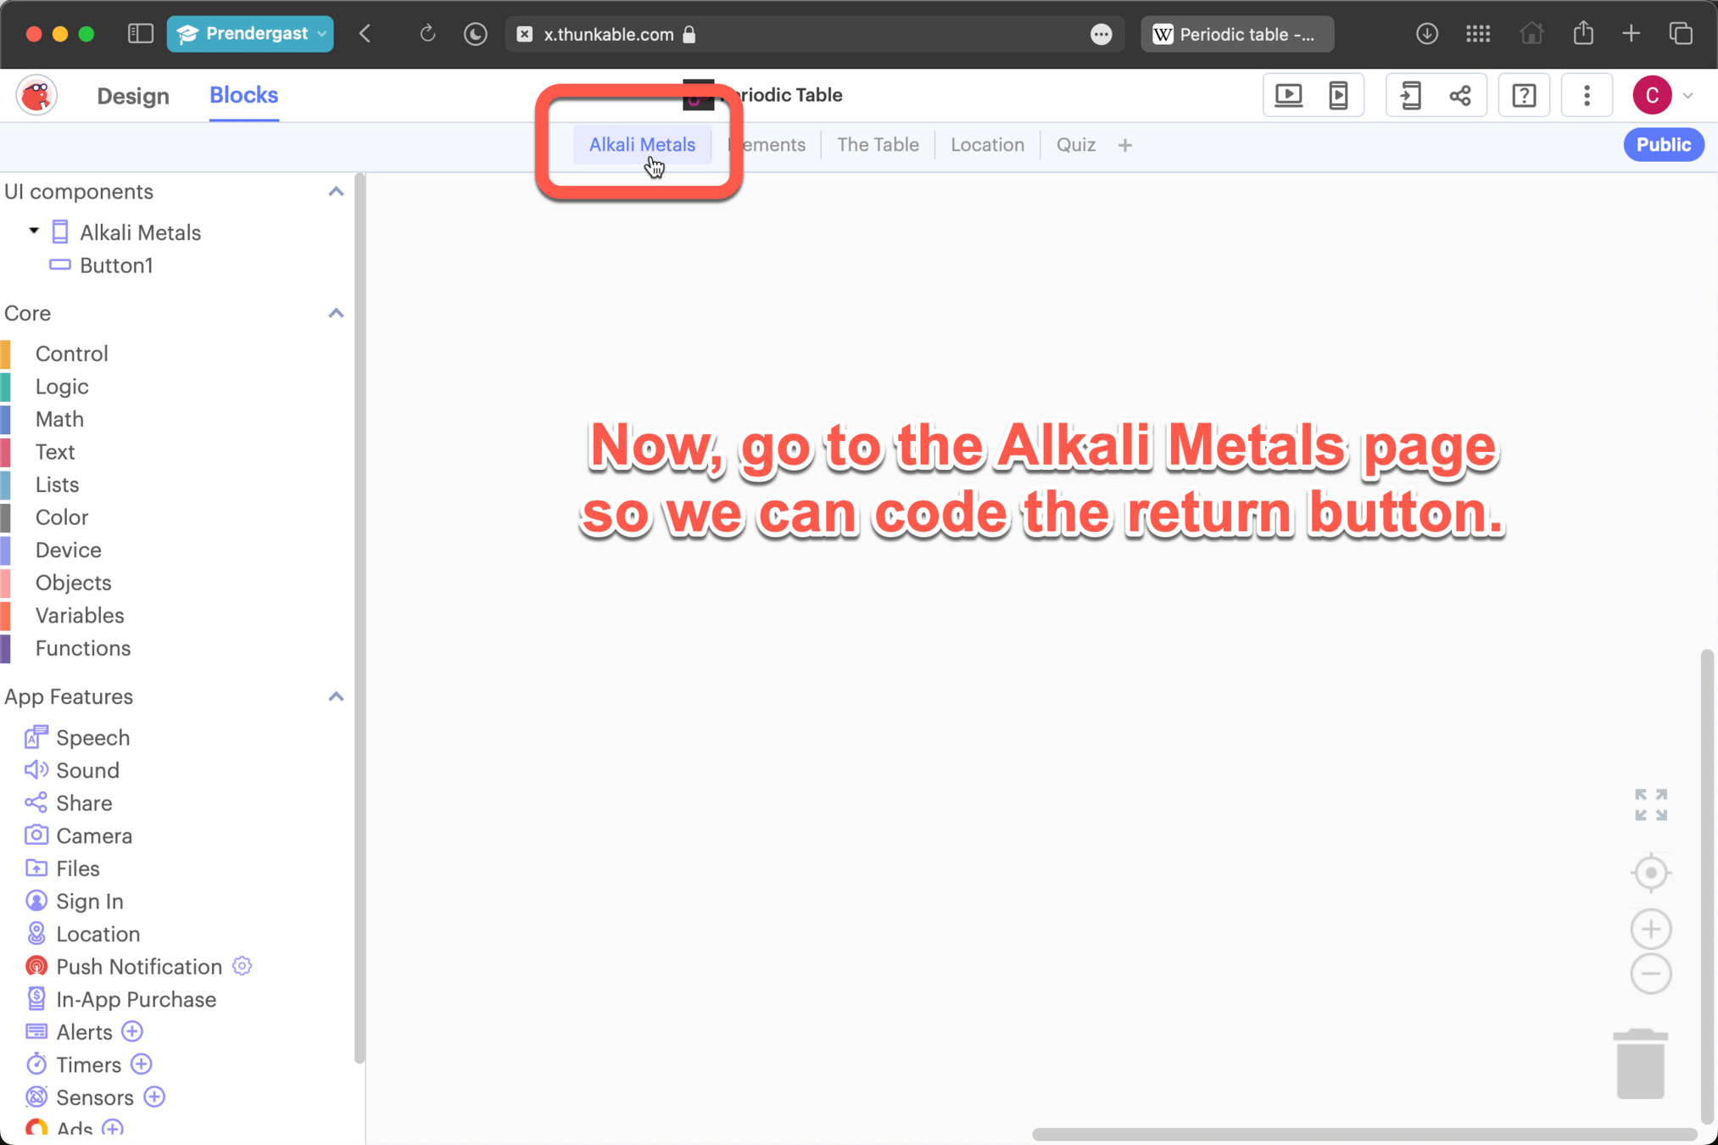This screenshot has width=1718, height=1145.
Task: Select Button1 in component tree
Action: coord(116,265)
